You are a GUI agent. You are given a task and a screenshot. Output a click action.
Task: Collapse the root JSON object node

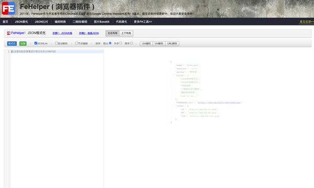click(x=169, y=62)
